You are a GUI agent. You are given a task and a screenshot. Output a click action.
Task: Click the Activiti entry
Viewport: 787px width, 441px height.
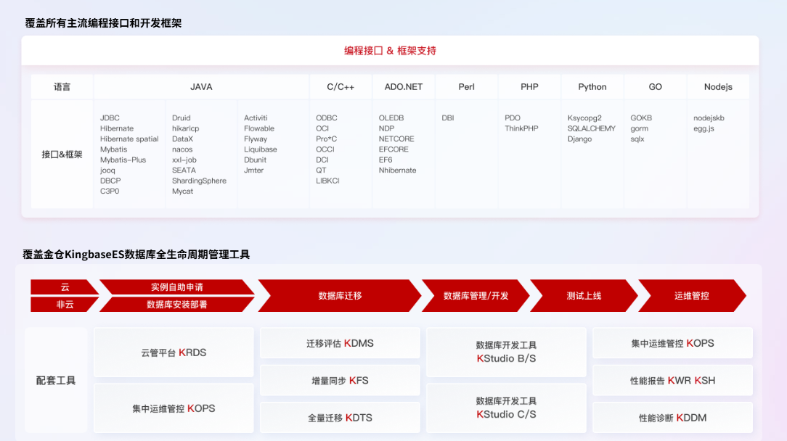point(256,118)
